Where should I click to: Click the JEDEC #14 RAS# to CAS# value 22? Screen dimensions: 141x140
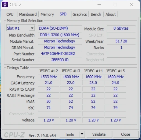93,89
